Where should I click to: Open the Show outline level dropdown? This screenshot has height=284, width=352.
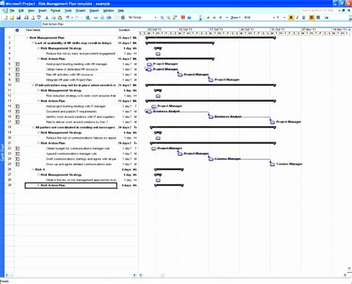pos(235,18)
